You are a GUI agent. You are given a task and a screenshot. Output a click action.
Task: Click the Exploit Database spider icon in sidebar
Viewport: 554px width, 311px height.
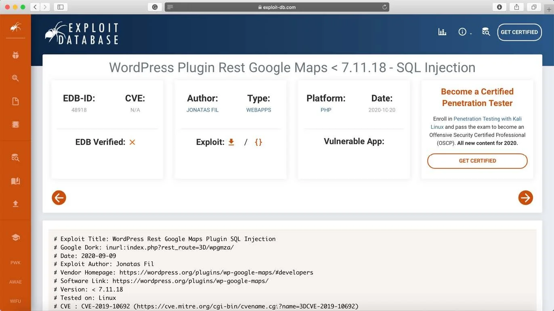(15, 27)
